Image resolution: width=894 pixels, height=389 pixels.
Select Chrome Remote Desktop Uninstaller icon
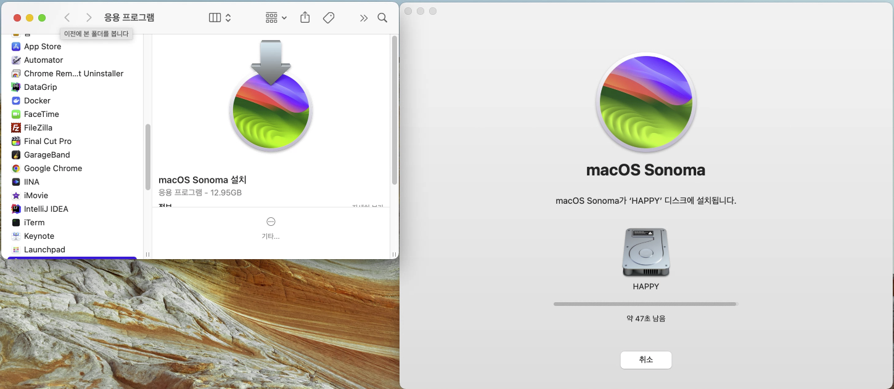click(16, 73)
